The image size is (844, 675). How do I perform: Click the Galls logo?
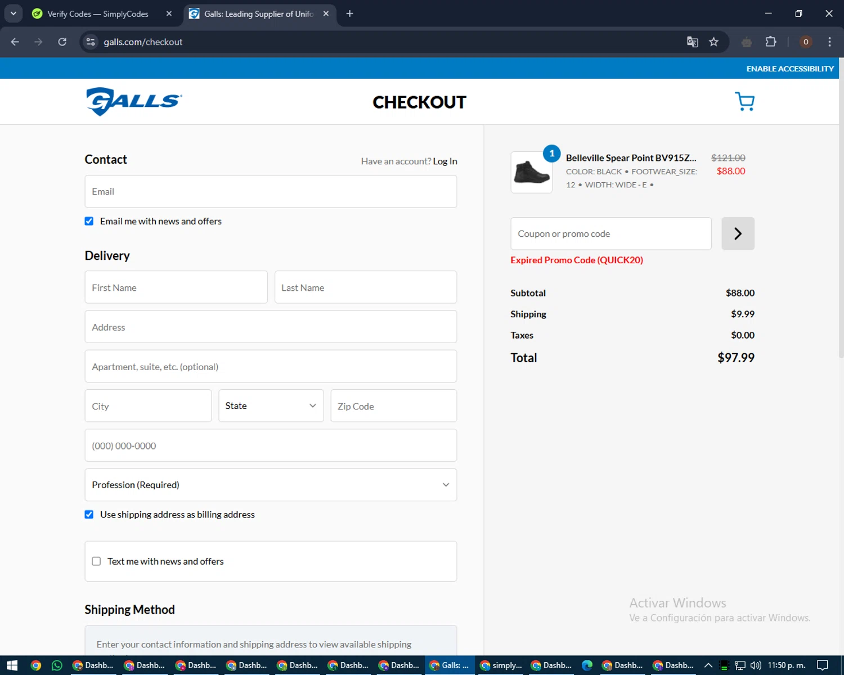click(x=134, y=102)
